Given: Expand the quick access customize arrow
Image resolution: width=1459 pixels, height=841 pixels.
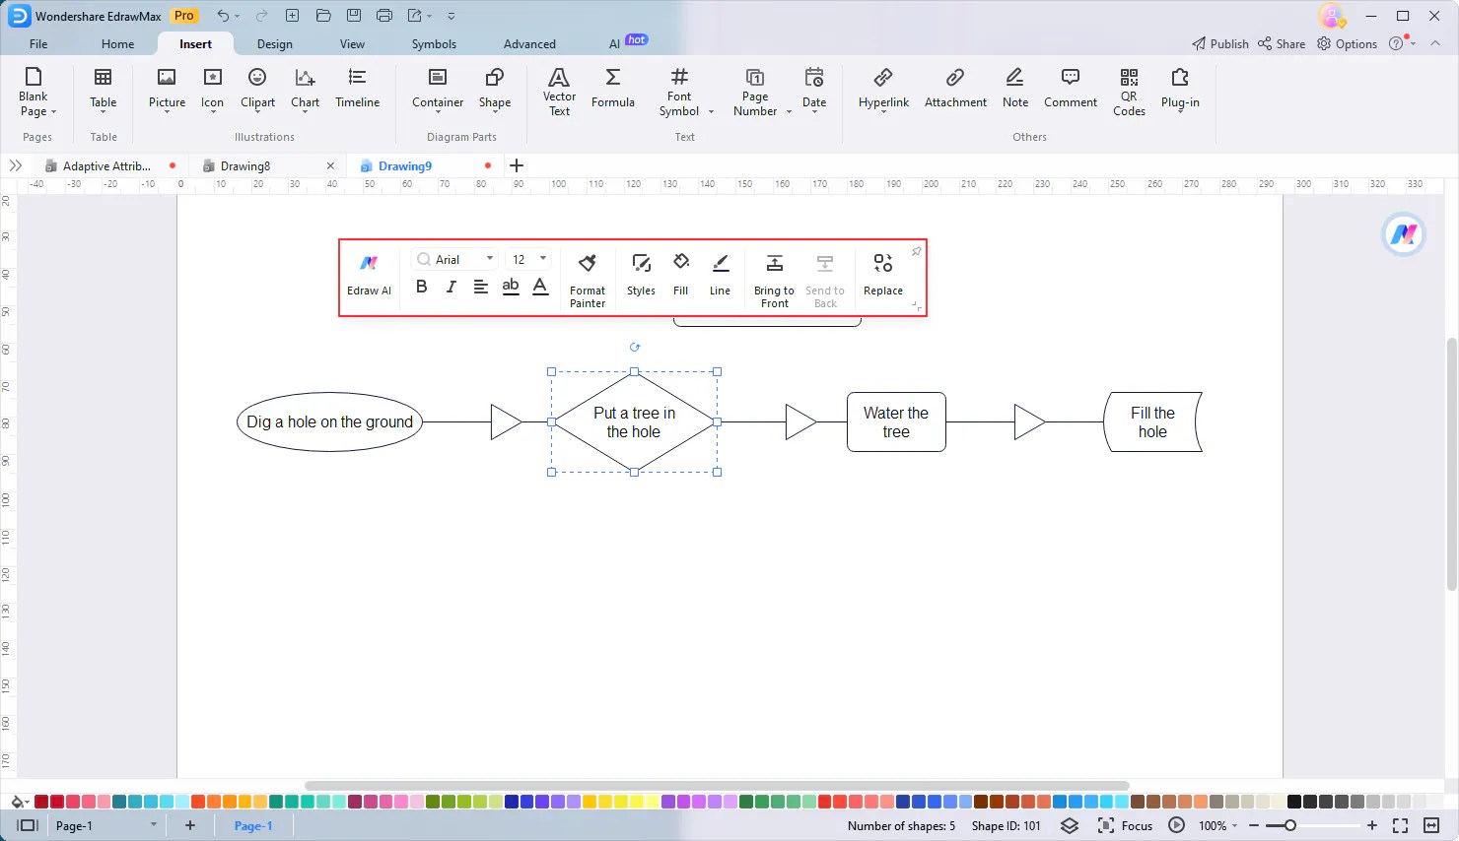Looking at the screenshot, I should point(452,16).
